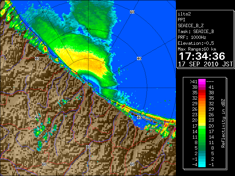Click the 'Max Range:60 km' line
The width and height of the screenshot is (235, 176).
[197, 49]
